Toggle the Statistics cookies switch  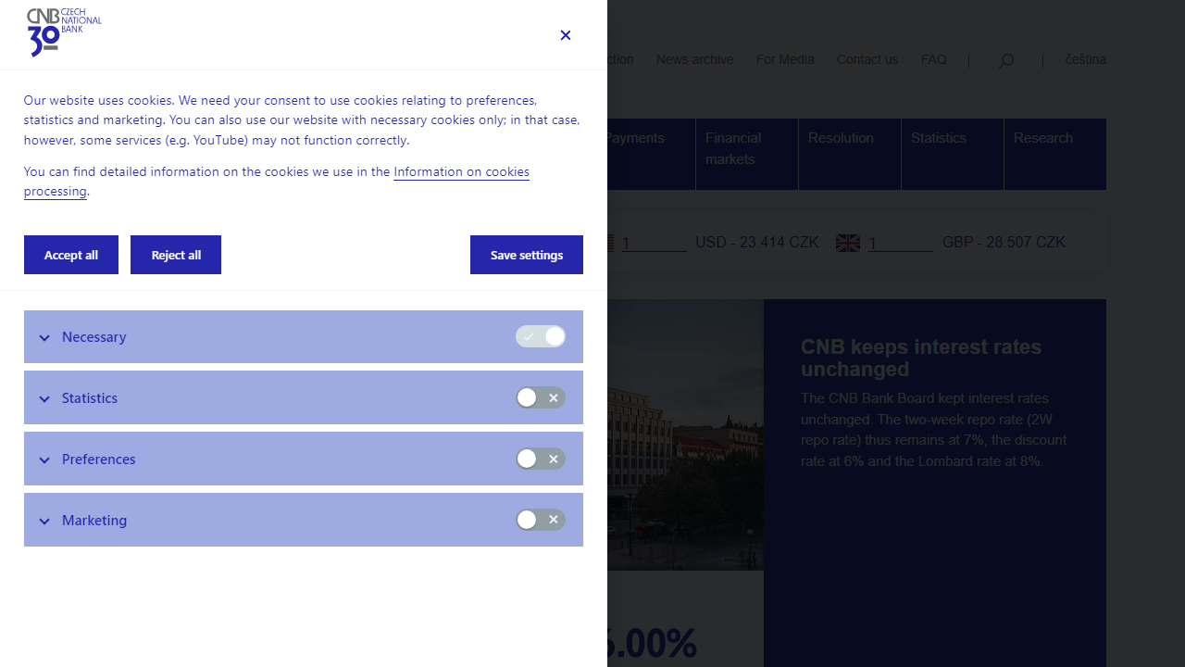click(x=541, y=398)
